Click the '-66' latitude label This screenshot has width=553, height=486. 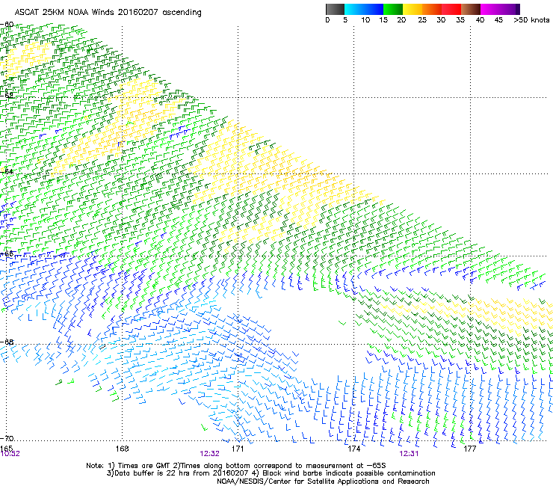point(7,253)
